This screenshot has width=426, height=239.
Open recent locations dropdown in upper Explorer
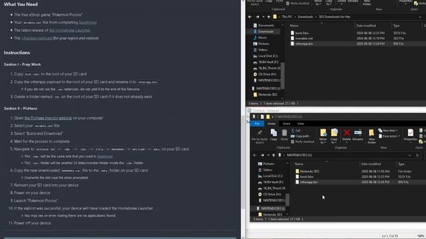coord(264,17)
